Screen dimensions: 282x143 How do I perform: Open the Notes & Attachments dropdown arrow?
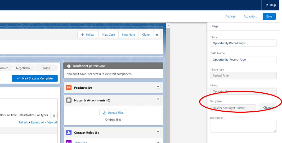coord(158,99)
